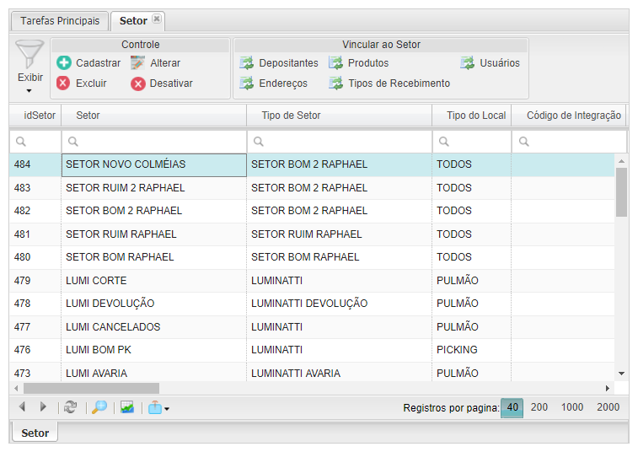Open the export options dropdown arrow

167,409
